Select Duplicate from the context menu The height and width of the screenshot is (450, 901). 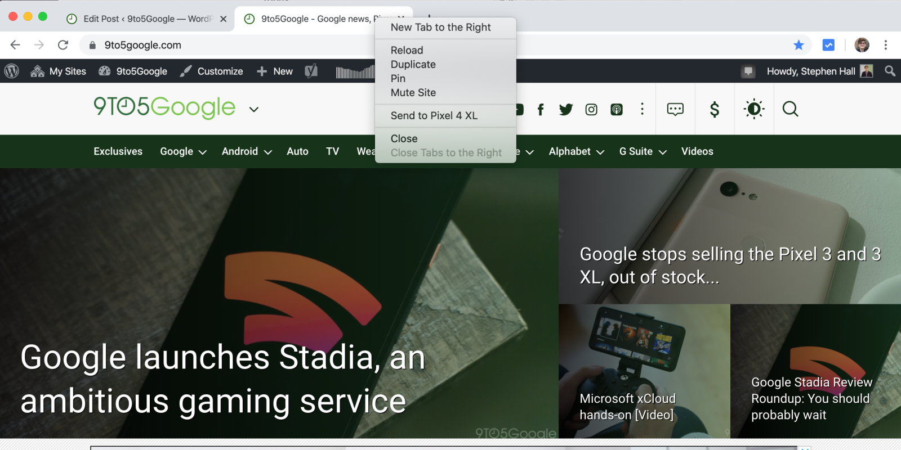click(x=413, y=65)
